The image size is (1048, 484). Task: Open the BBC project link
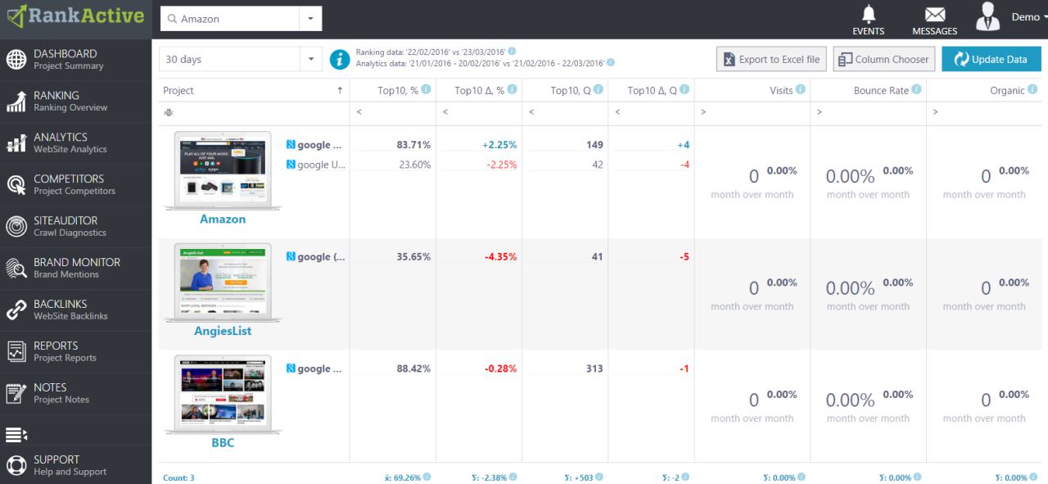(x=223, y=443)
